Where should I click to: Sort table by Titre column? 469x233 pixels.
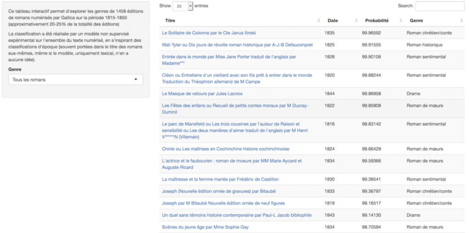(x=242, y=21)
